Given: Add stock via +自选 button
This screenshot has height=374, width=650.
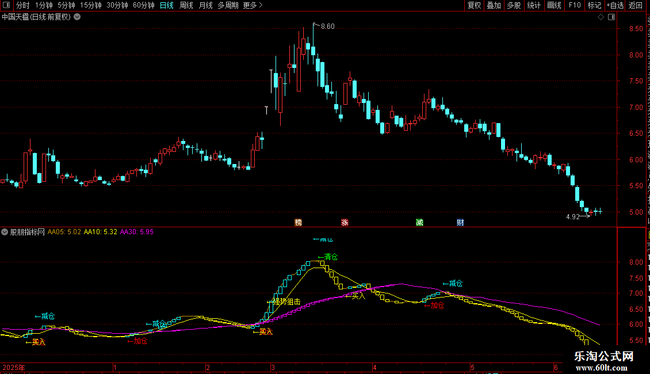Looking at the screenshot, I should point(615,5).
